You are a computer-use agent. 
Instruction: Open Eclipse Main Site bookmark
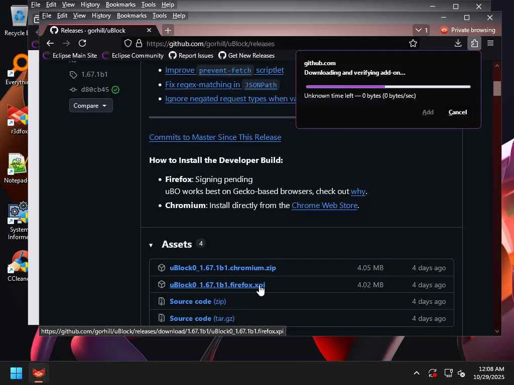(x=70, y=55)
